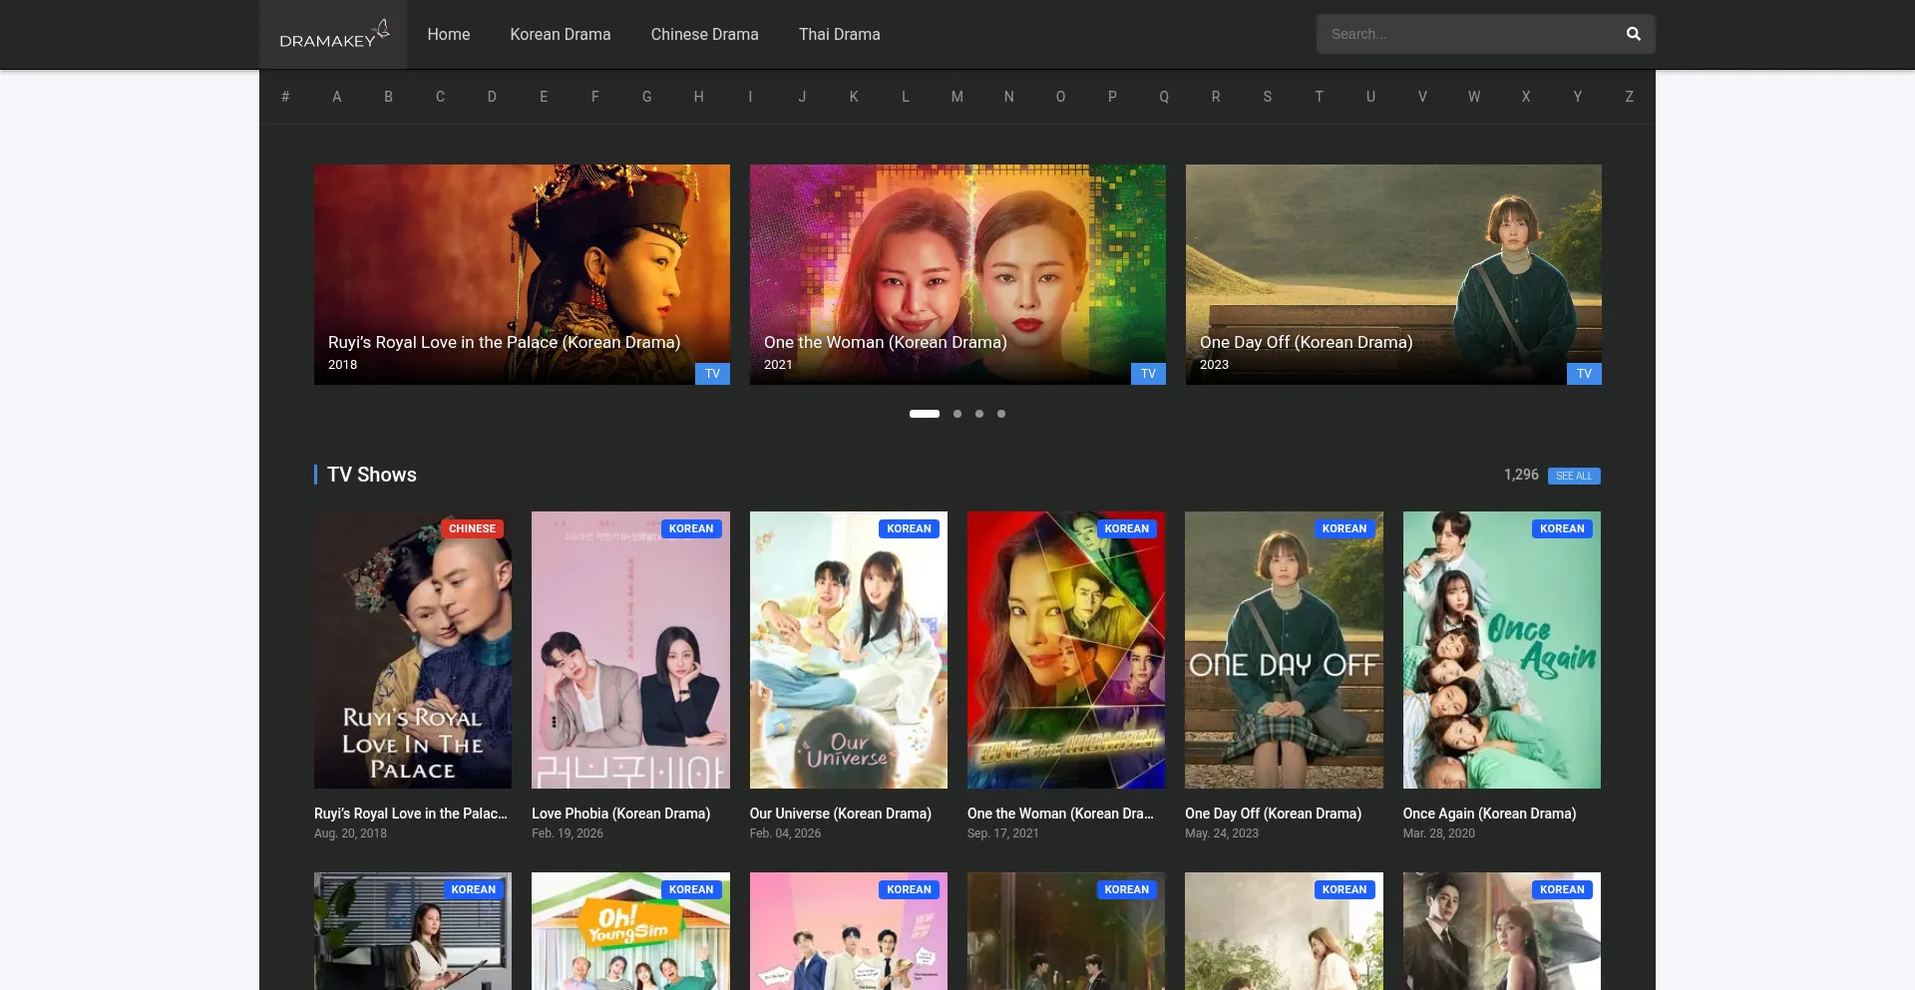Screen dimensions: 1915x990
Task: Filter titles by letter L
Action: [x=906, y=97]
